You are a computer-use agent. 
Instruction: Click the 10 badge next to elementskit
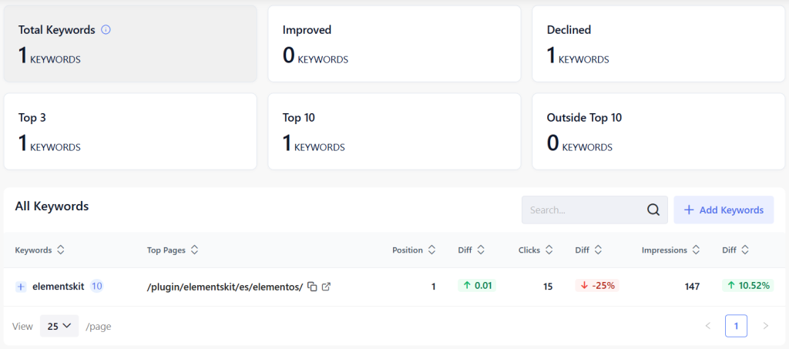pyautogui.click(x=96, y=286)
